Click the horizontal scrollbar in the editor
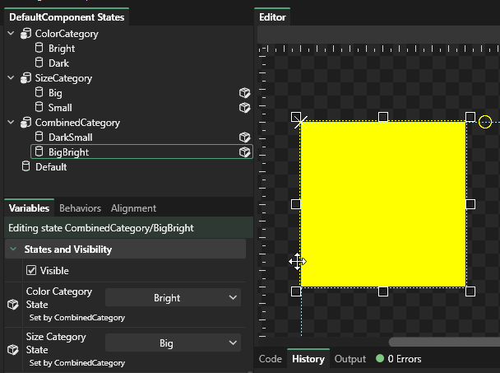Viewport: 500px width, 373px height. [x=444, y=341]
